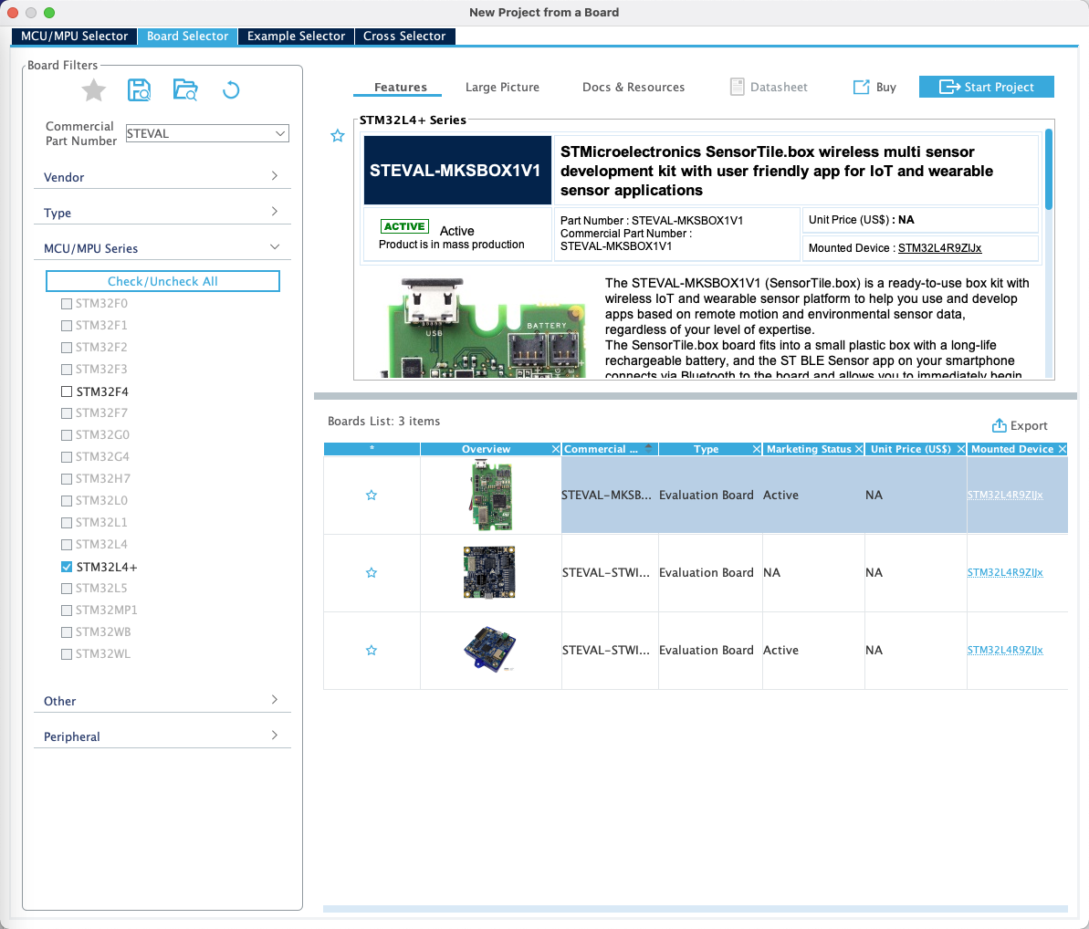Open the load saved search folder icon

tap(185, 89)
